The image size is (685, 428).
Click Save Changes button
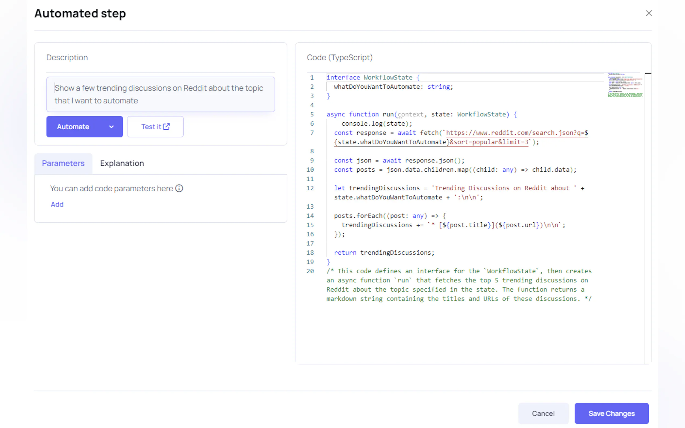(611, 413)
